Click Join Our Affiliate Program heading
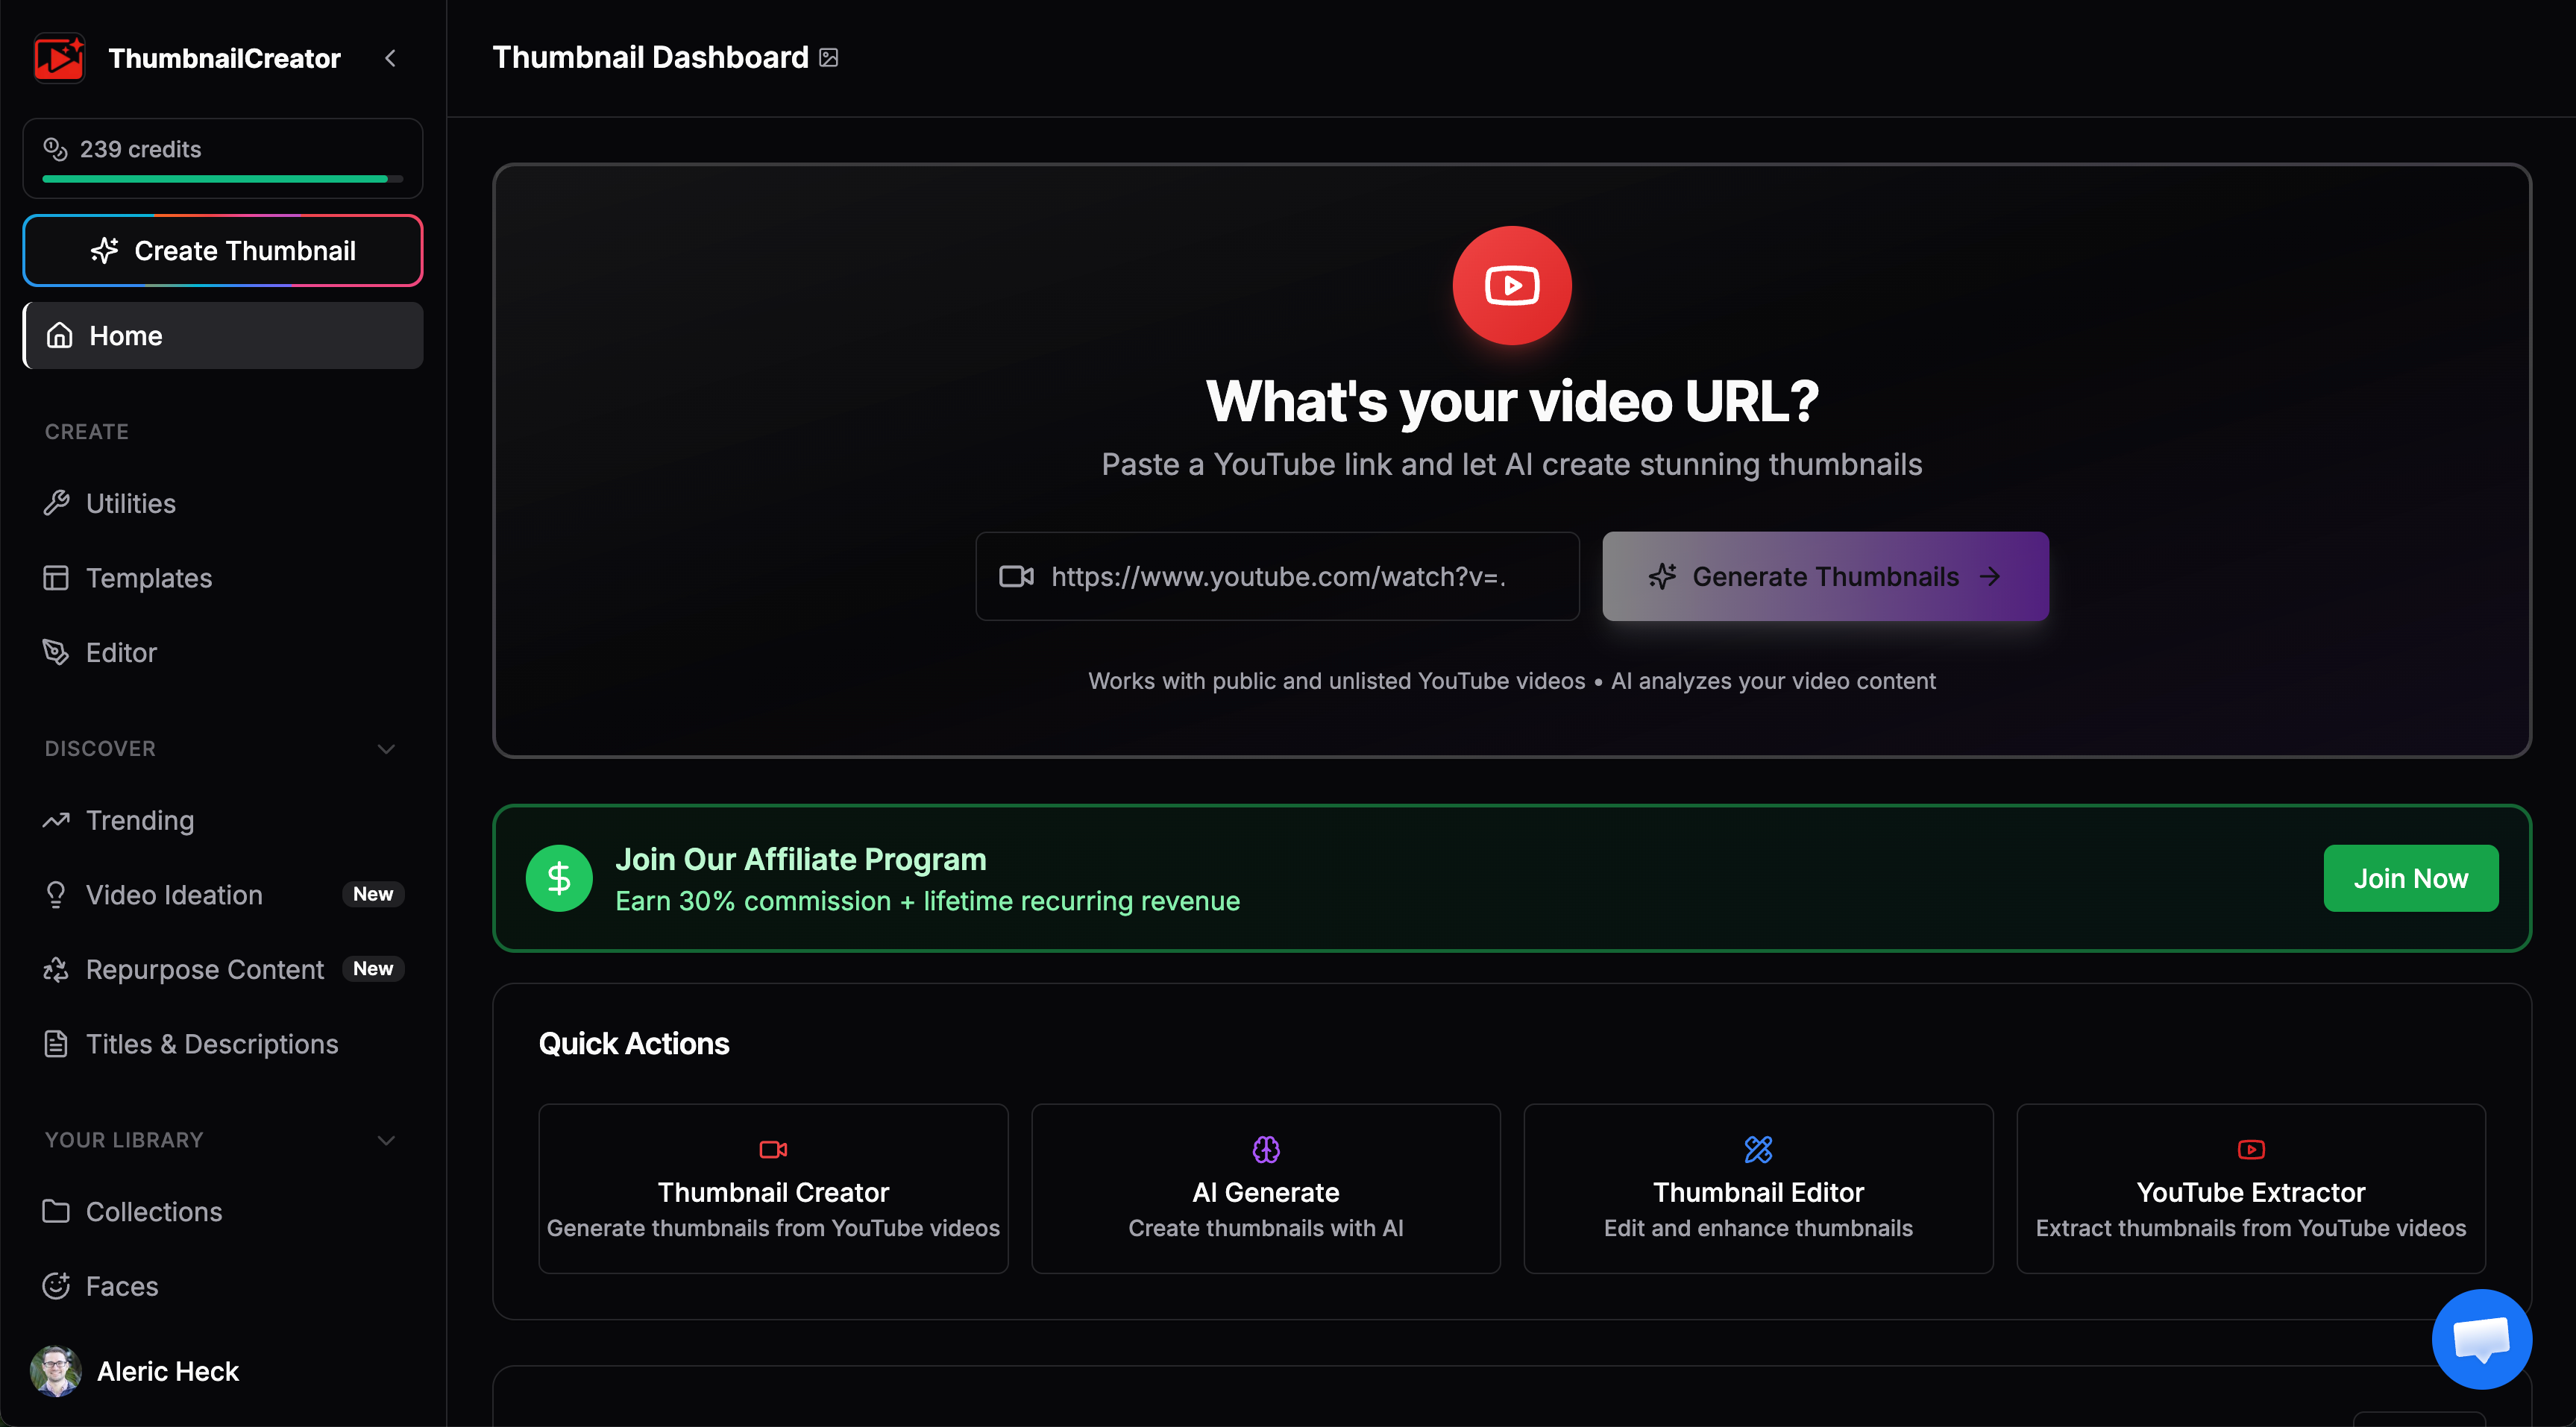This screenshot has height=1427, width=2576. (801, 859)
